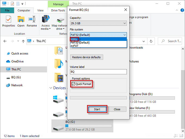This screenshot has height=139, width=185.
Task: Collapse the ribbon with the caret
Action: click(177, 10)
